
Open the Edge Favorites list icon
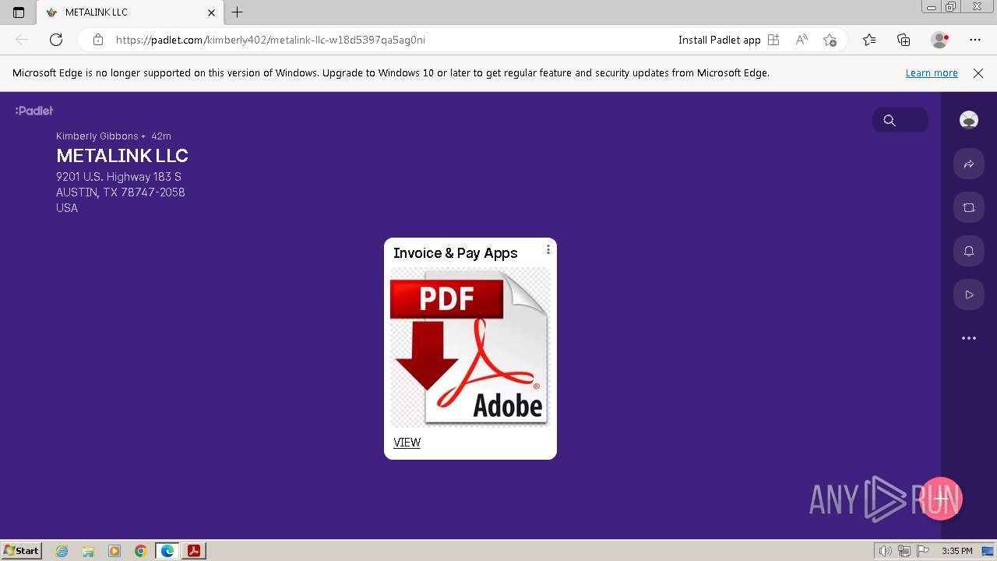click(x=869, y=40)
